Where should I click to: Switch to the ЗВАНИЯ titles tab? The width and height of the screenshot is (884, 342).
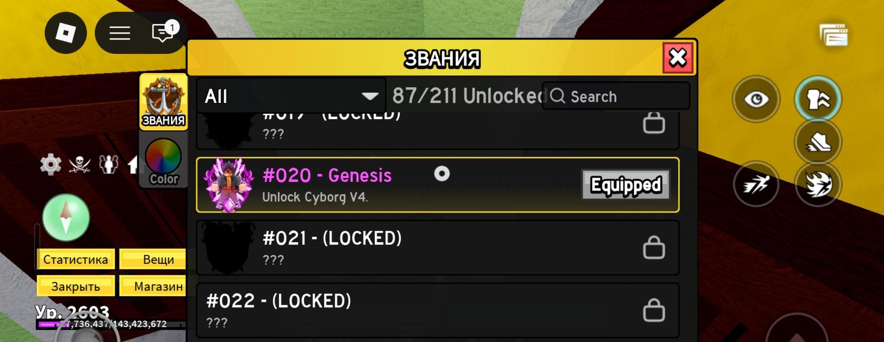(x=163, y=102)
